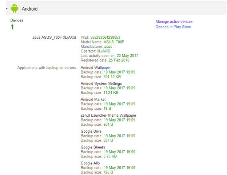
Task: Click the Google Sheets app name
Action: [93, 147]
